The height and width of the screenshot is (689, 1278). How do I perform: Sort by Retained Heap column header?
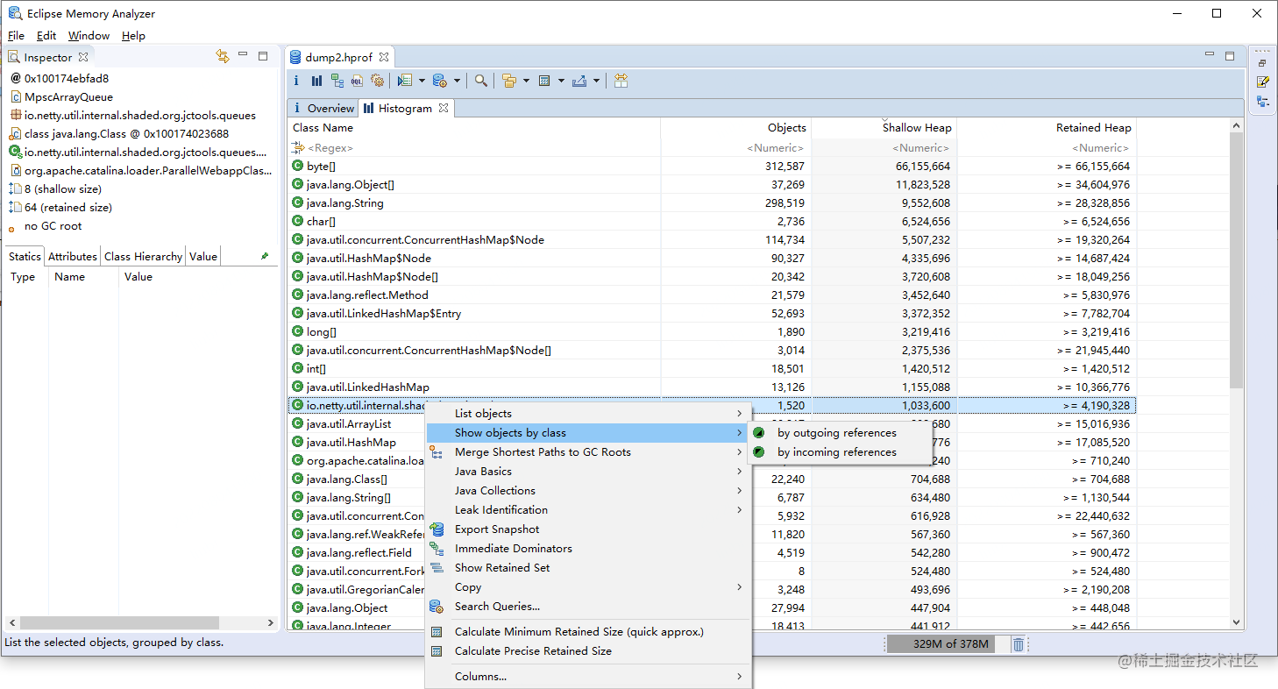(x=1047, y=128)
